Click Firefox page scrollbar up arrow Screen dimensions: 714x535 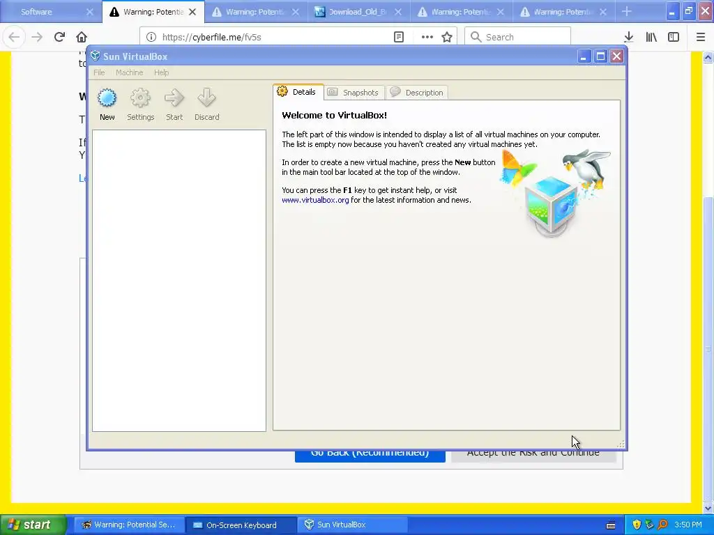pyautogui.click(x=708, y=57)
